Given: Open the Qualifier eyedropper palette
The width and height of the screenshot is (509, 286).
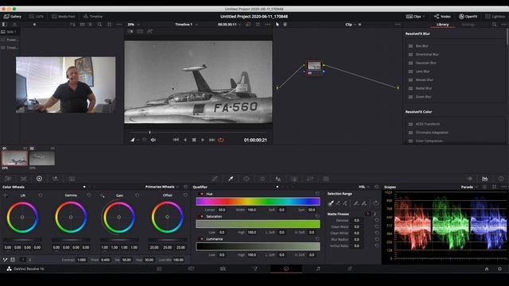Looking at the screenshot, I should click(231, 179).
